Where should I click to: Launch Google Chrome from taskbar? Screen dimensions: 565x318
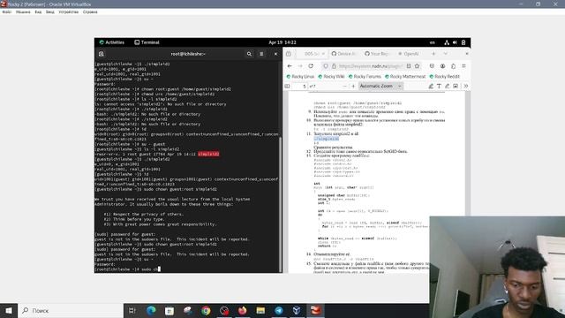206,310
